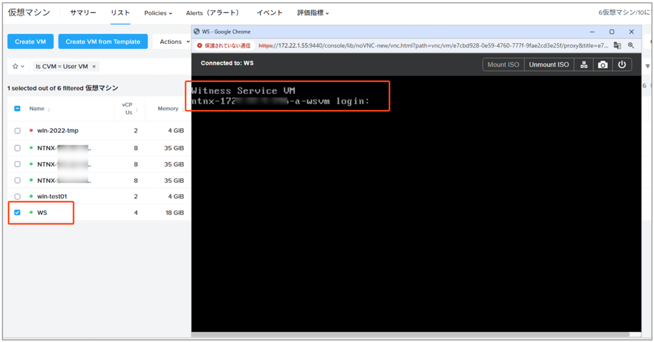
Task: Open the star saved-filters dropdown
Action: click(19, 66)
